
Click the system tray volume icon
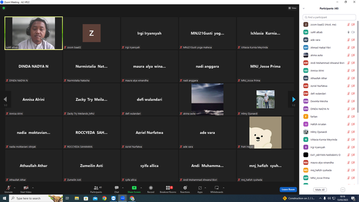coord(329,198)
